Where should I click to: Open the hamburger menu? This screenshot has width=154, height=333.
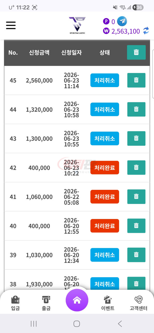click(11, 25)
